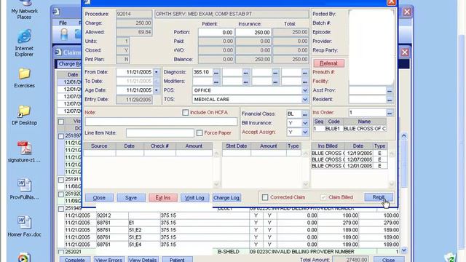Check visit 251949 row checkbox
Viewport: 466px width, 262px height.
pyautogui.click(x=61, y=209)
